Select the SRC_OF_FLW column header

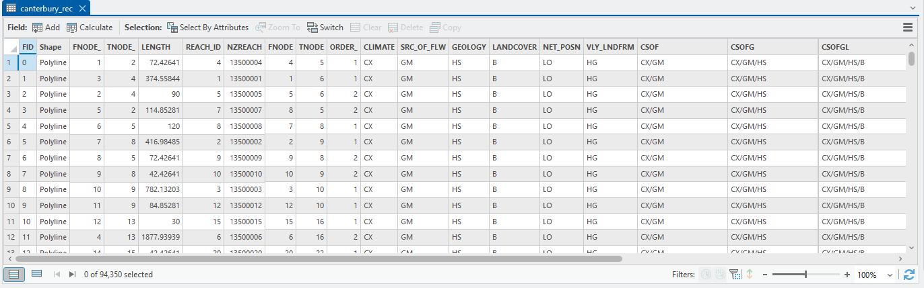point(424,47)
